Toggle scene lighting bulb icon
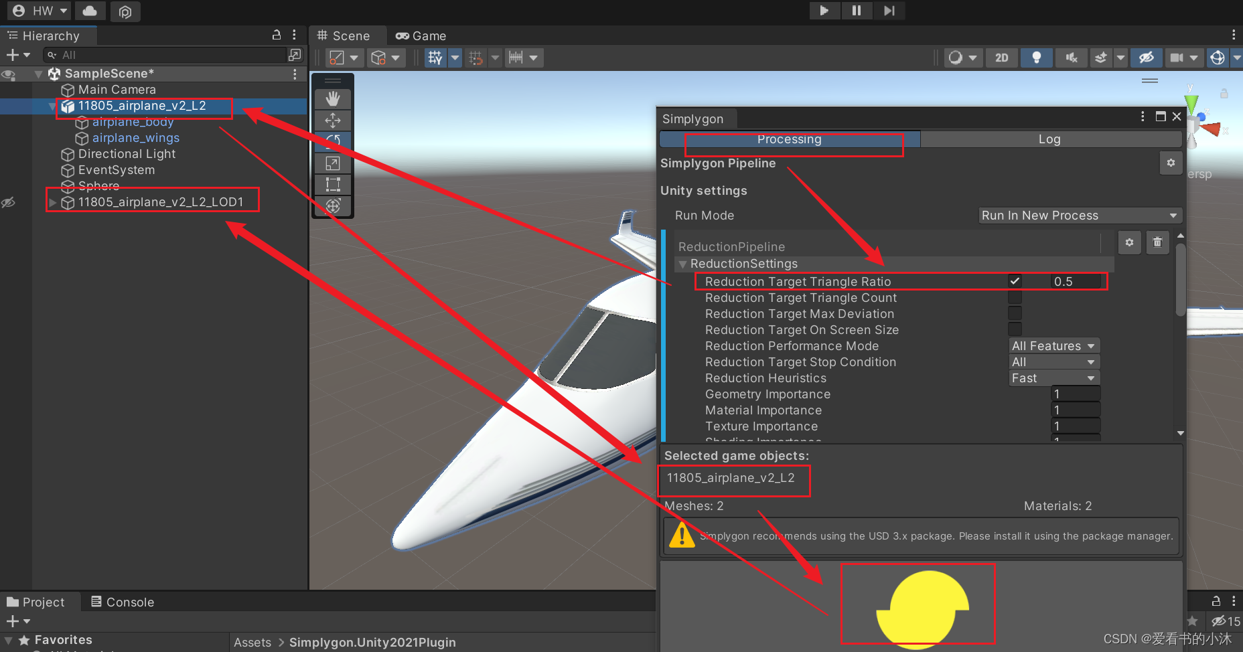Image resolution: width=1243 pixels, height=652 pixels. [1037, 58]
